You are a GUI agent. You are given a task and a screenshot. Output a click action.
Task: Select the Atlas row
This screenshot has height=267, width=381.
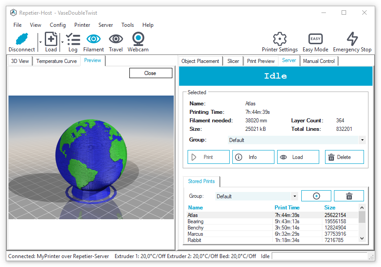tap(272, 215)
